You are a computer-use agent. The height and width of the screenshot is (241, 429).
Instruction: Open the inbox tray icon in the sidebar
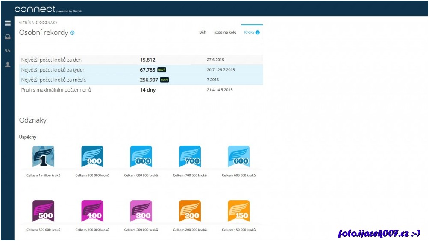(7, 37)
